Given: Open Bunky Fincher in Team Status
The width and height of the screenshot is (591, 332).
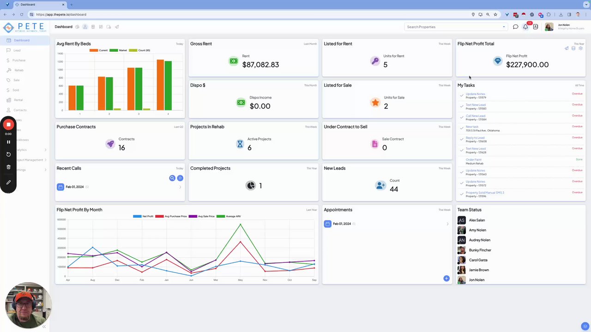Looking at the screenshot, I should (480, 250).
